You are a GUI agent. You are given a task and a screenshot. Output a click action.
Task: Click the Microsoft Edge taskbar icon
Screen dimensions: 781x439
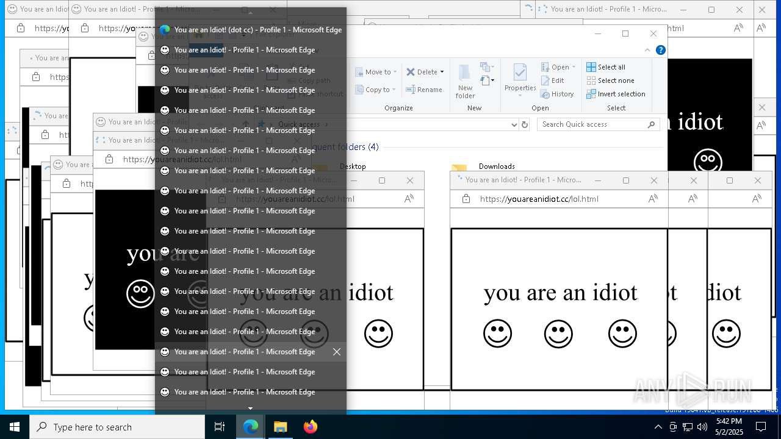pos(251,427)
